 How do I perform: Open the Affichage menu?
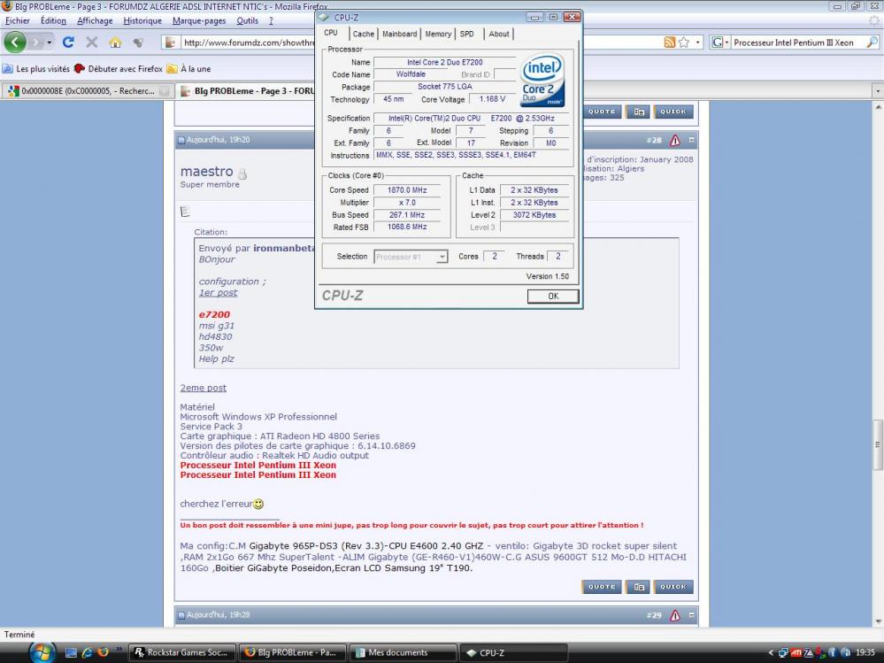[x=95, y=21]
